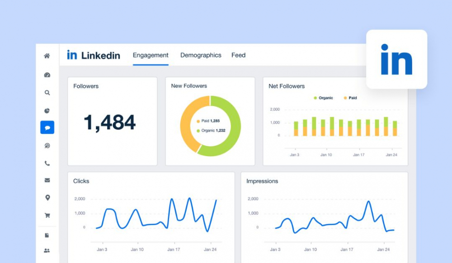Open the phone call tracking icon
The width and height of the screenshot is (452, 263).
47,163
